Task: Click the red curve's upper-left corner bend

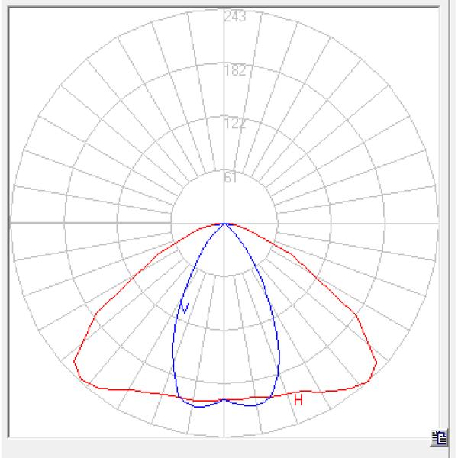Action: (x=95, y=314)
